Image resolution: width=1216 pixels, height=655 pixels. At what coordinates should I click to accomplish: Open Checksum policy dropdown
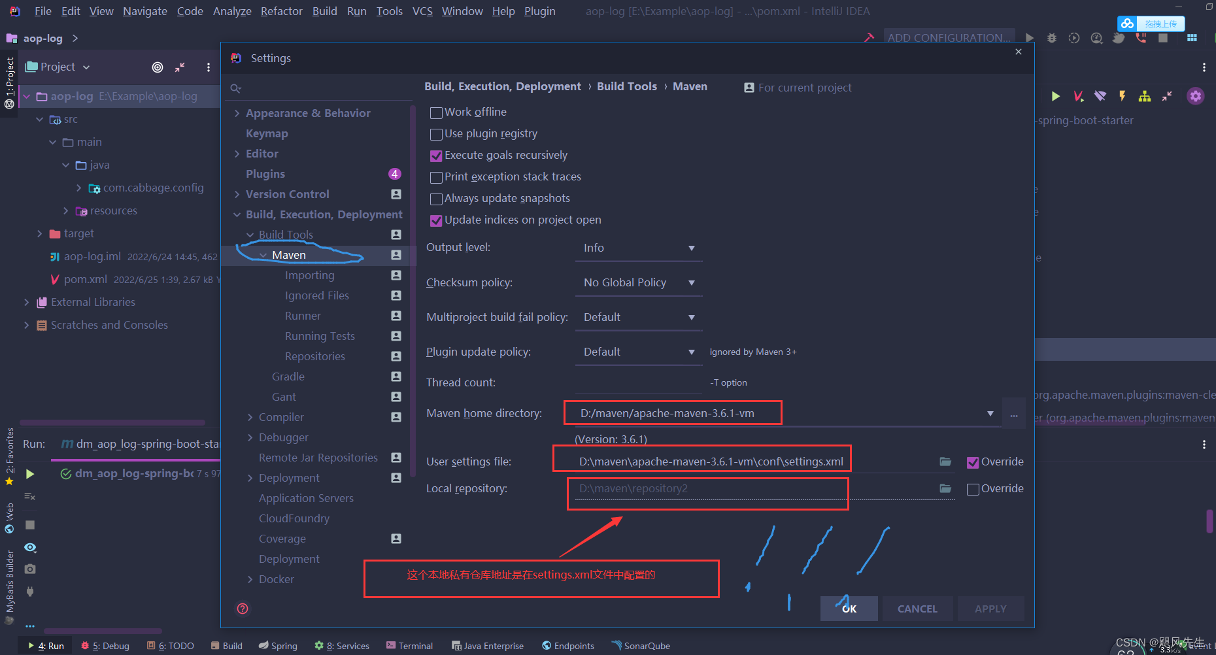pyautogui.click(x=639, y=282)
